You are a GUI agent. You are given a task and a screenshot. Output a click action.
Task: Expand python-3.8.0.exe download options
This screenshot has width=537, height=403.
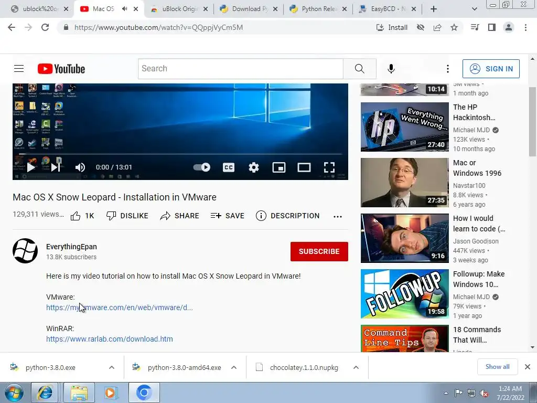112,367
